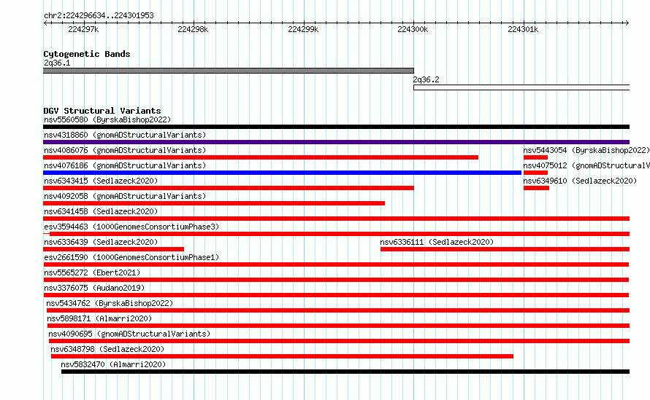This screenshot has height=400, width=650.
Task: Click the Cytogenetic Bands track title
Action: click(x=87, y=54)
